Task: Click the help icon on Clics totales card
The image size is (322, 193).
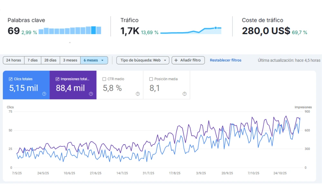Action: pyautogui.click(x=44, y=94)
